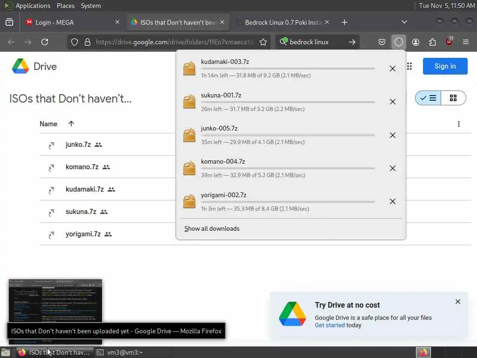
Task: Click the kudamaki-003.7z download progress bar
Action: tap(288, 69)
